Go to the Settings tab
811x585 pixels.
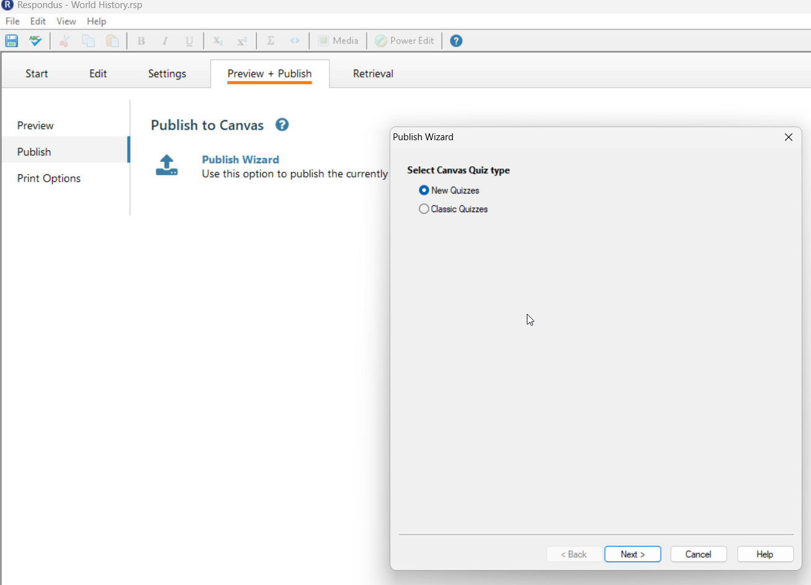166,73
